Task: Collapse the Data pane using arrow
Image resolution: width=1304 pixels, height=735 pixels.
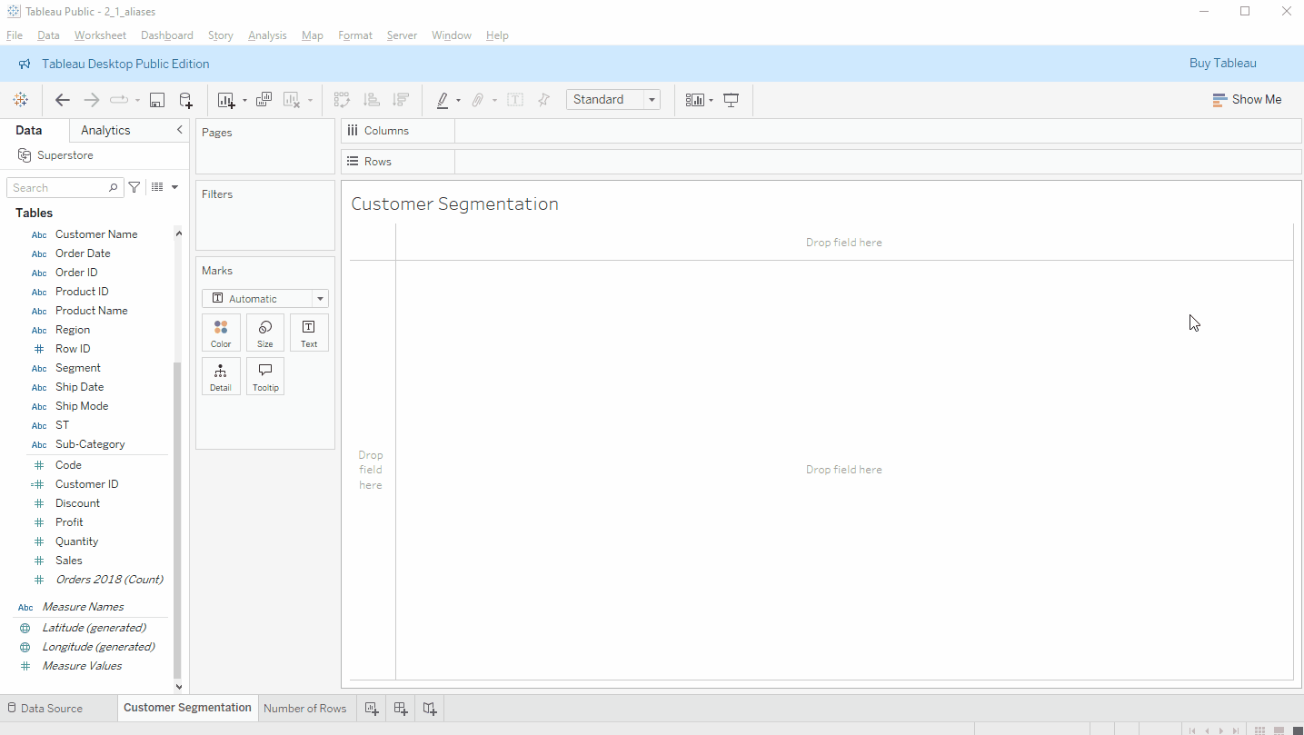Action: (x=180, y=130)
